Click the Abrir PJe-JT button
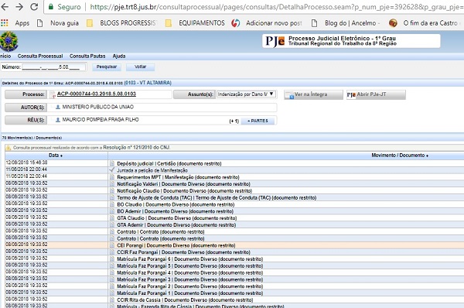464x308 pixels. (x=376, y=94)
